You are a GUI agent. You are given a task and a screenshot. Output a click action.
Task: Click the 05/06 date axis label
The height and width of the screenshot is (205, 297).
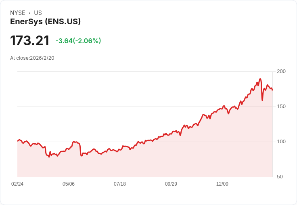tap(69, 184)
